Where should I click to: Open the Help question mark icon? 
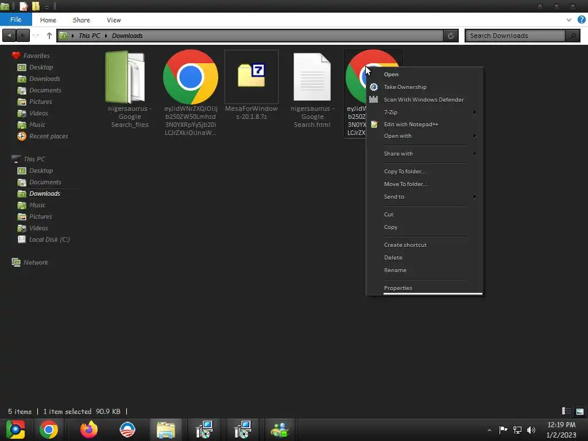point(581,20)
